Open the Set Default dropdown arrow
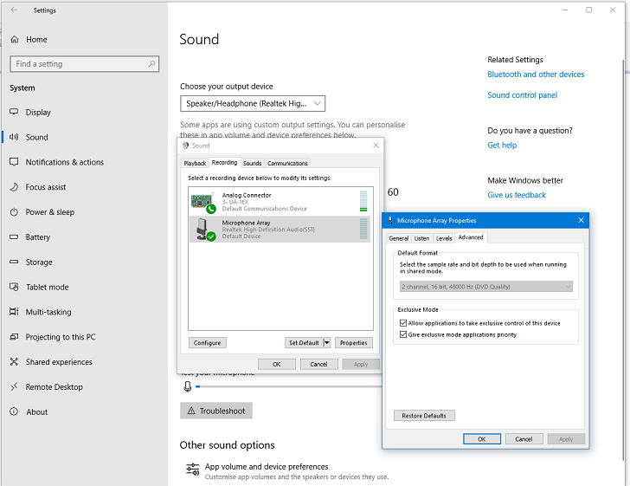This screenshot has height=486, width=630. (326, 343)
